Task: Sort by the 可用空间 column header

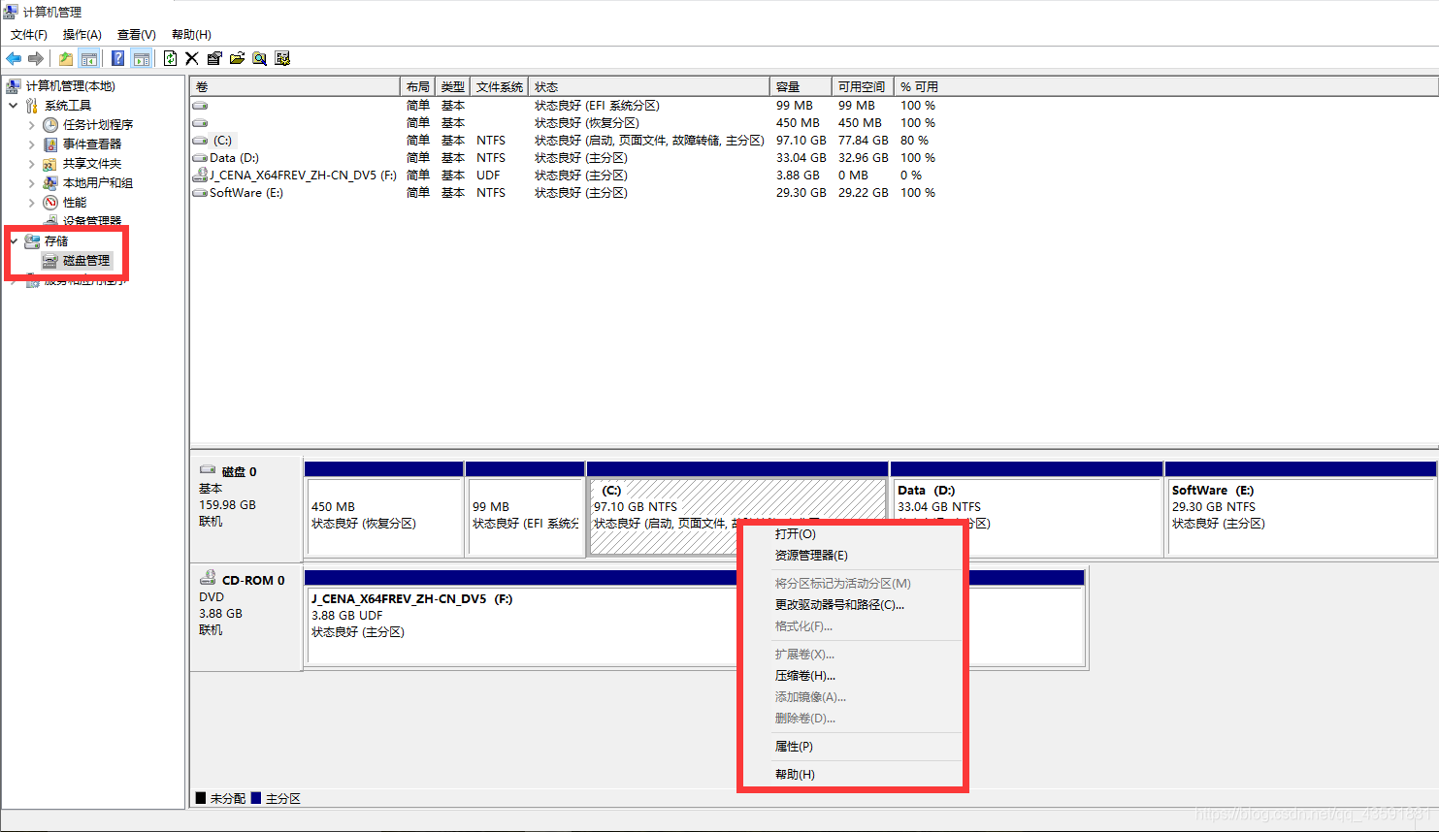Action: pos(863,87)
